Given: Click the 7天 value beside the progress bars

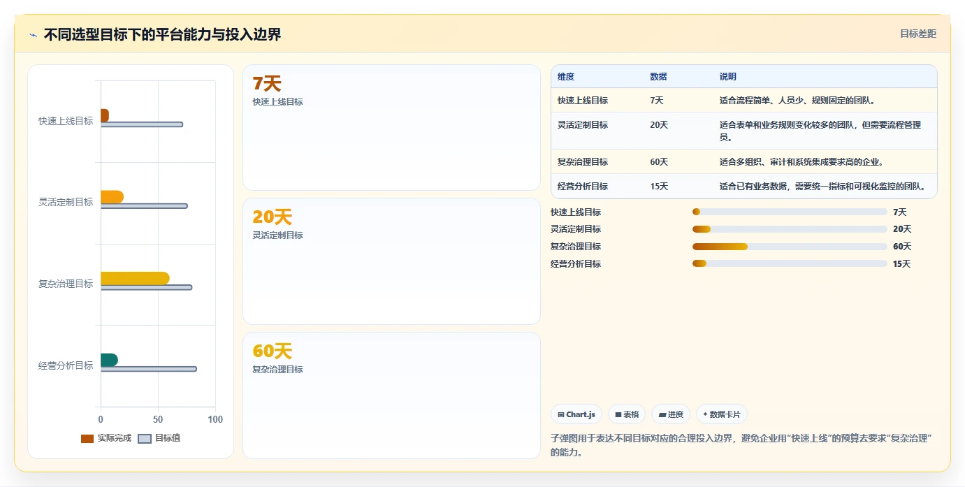Looking at the screenshot, I should 899,212.
